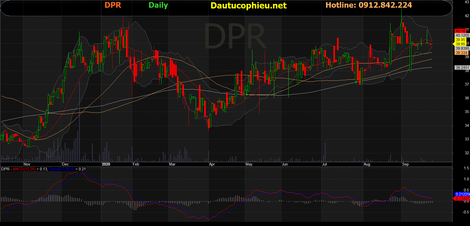Click the 1.5 MACD axis label
470x226 pixels.
[x=466, y=168]
